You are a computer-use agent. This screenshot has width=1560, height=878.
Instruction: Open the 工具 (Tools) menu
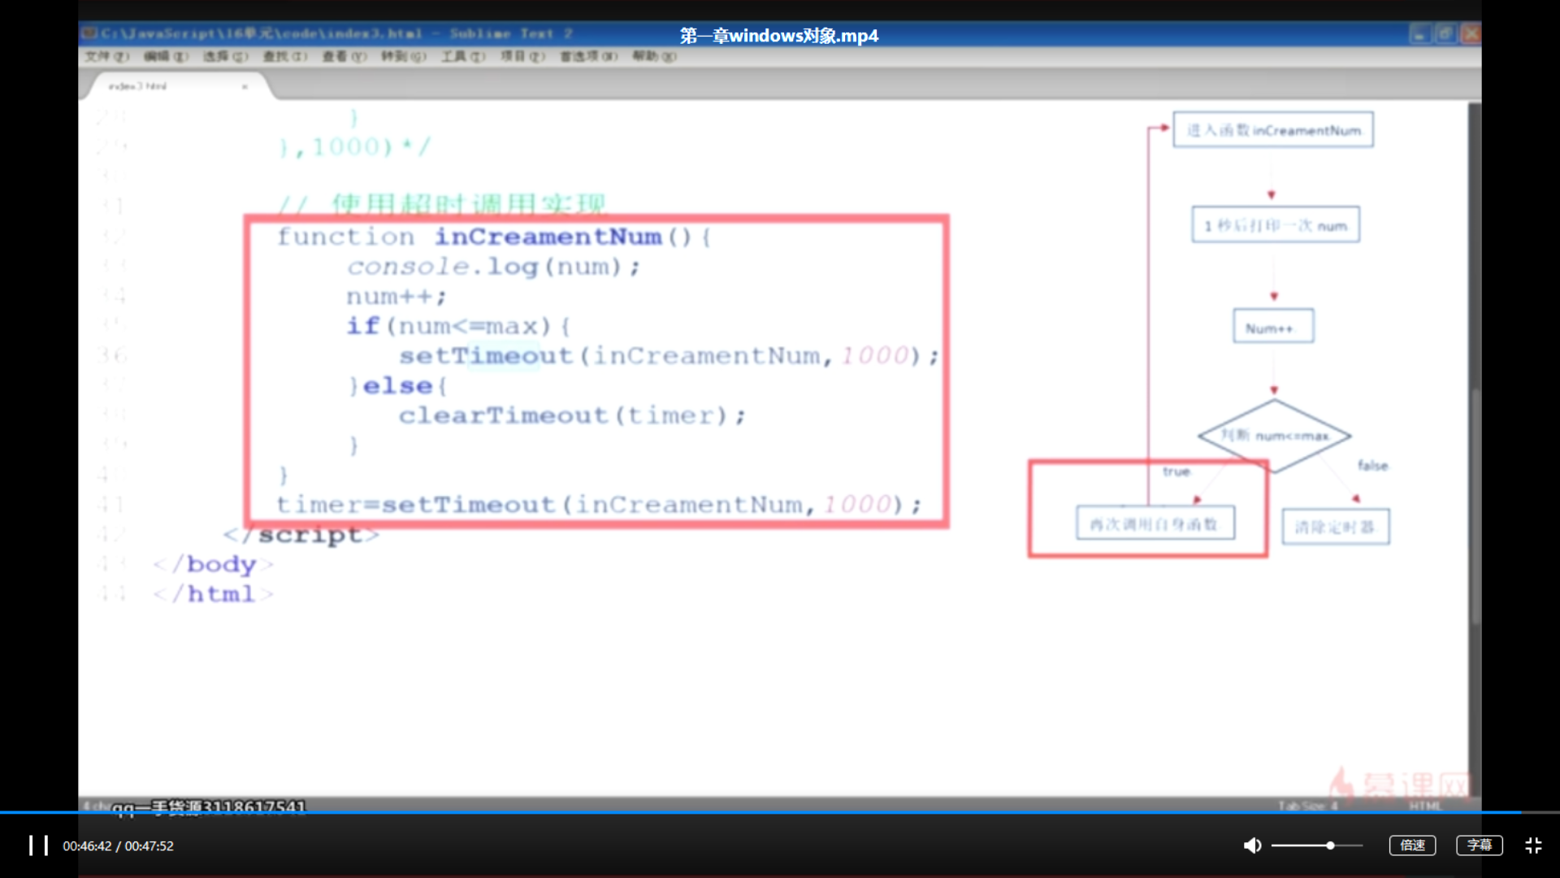[x=463, y=56]
